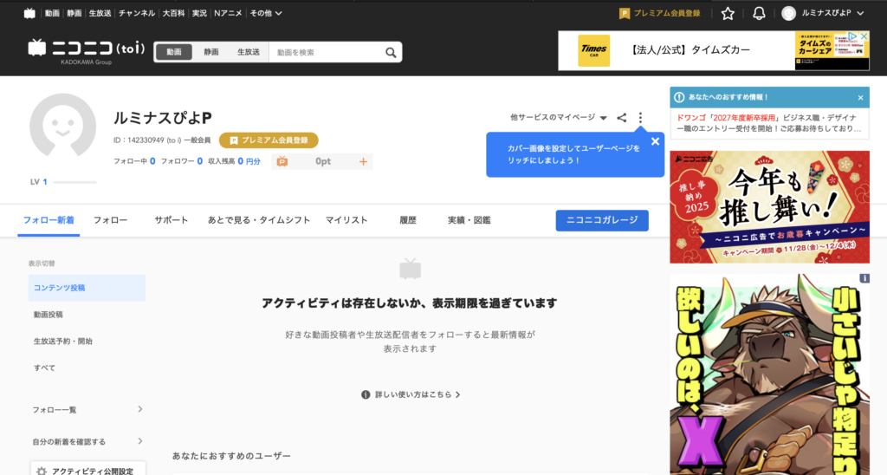Click the search magnifier icon
Viewport: 887px width, 475px height.
coord(391,52)
